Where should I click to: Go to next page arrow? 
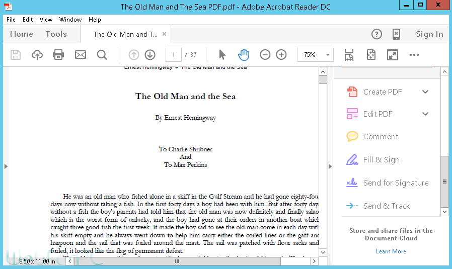(150, 55)
